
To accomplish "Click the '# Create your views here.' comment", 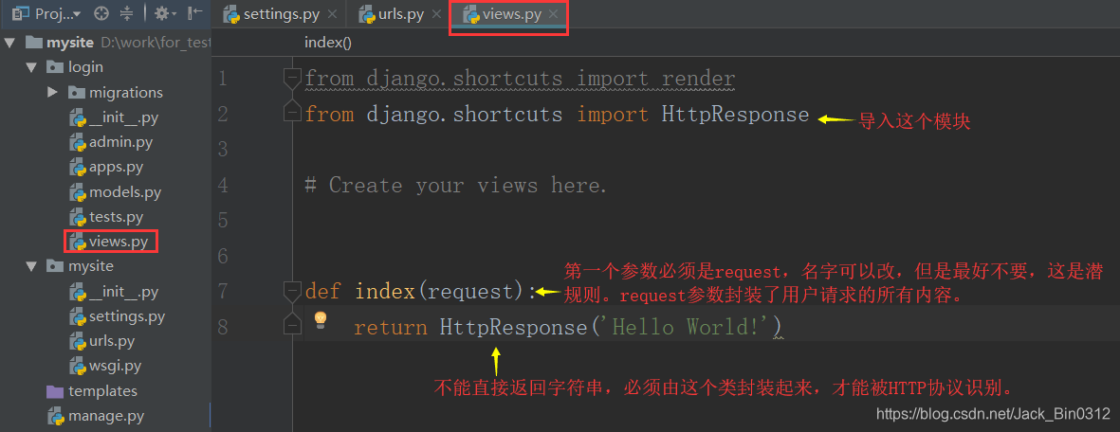I will [456, 186].
